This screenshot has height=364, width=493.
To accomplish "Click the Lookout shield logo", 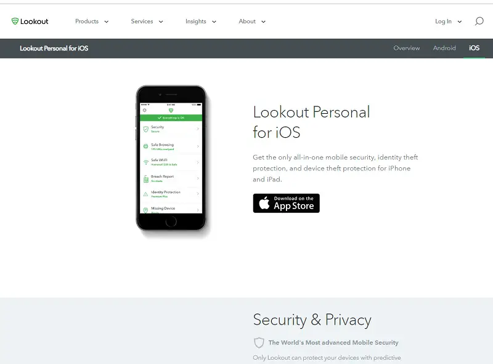I will tap(15, 22).
